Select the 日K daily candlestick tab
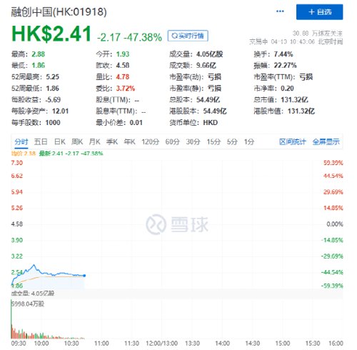 coord(60,142)
